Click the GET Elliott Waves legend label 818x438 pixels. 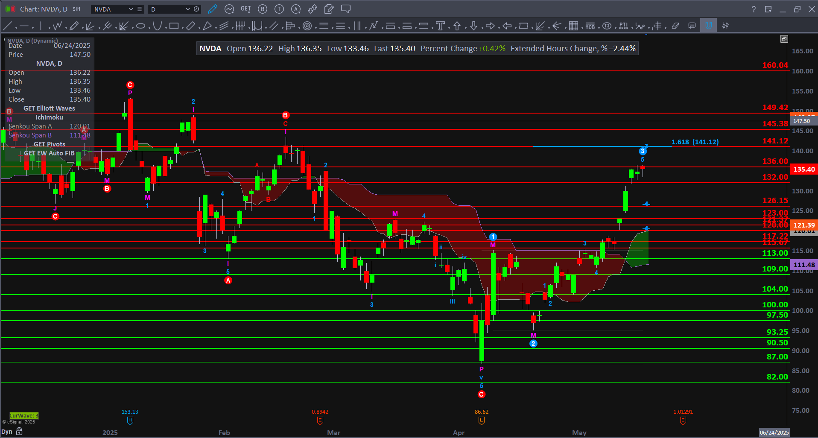[x=49, y=108]
